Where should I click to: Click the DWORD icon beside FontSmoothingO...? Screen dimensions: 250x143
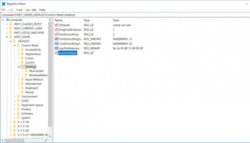(56, 39)
